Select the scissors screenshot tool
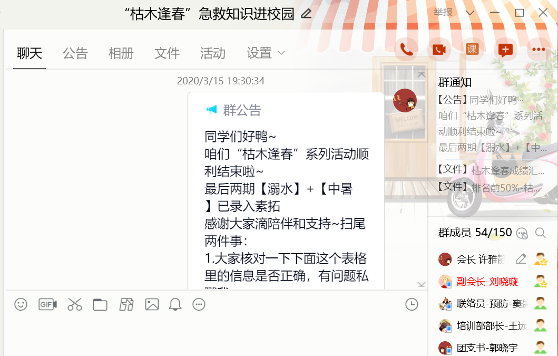Image resolution: width=558 pixels, height=356 pixels. pyautogui.click(x=75, y=304)
